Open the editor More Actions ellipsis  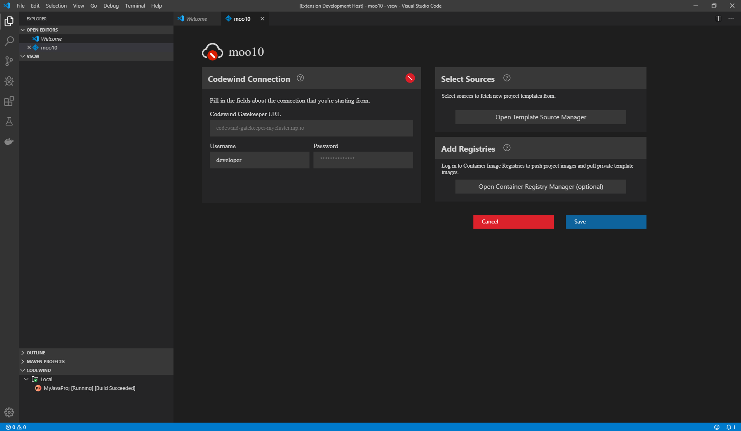pos(731,19)
